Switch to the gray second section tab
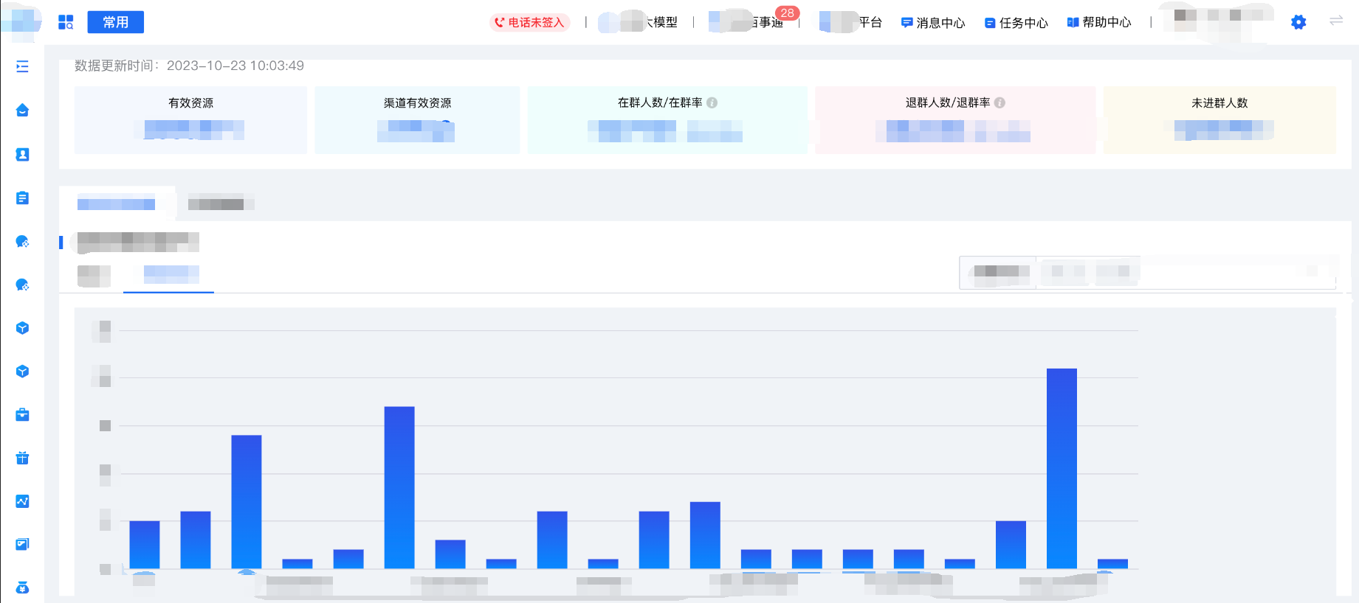 pyautogui.click(x=220, y=203)
